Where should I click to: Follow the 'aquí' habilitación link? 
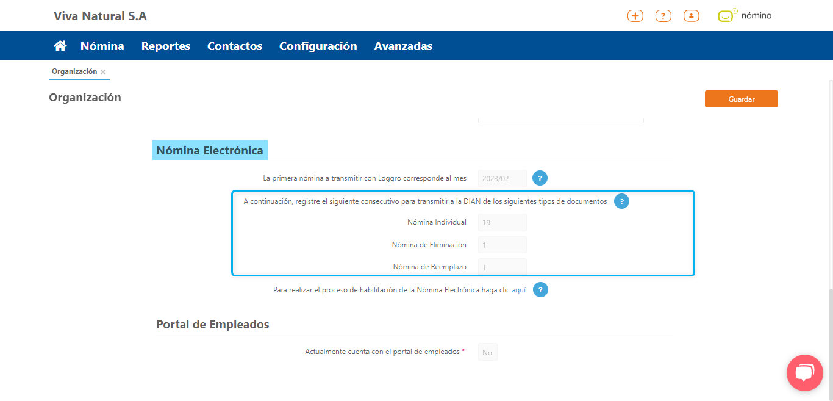518,290
